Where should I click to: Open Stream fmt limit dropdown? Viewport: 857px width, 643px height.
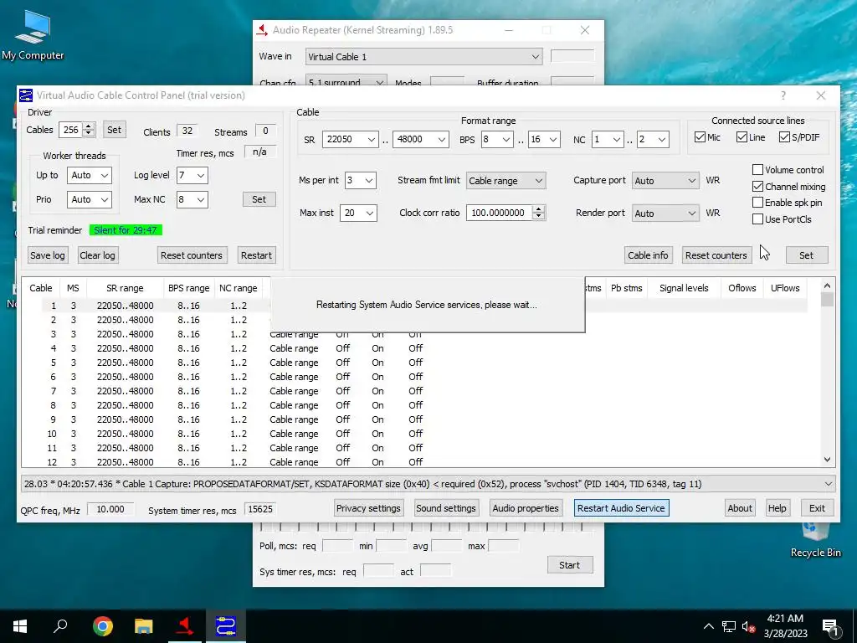tap(505, 181)
